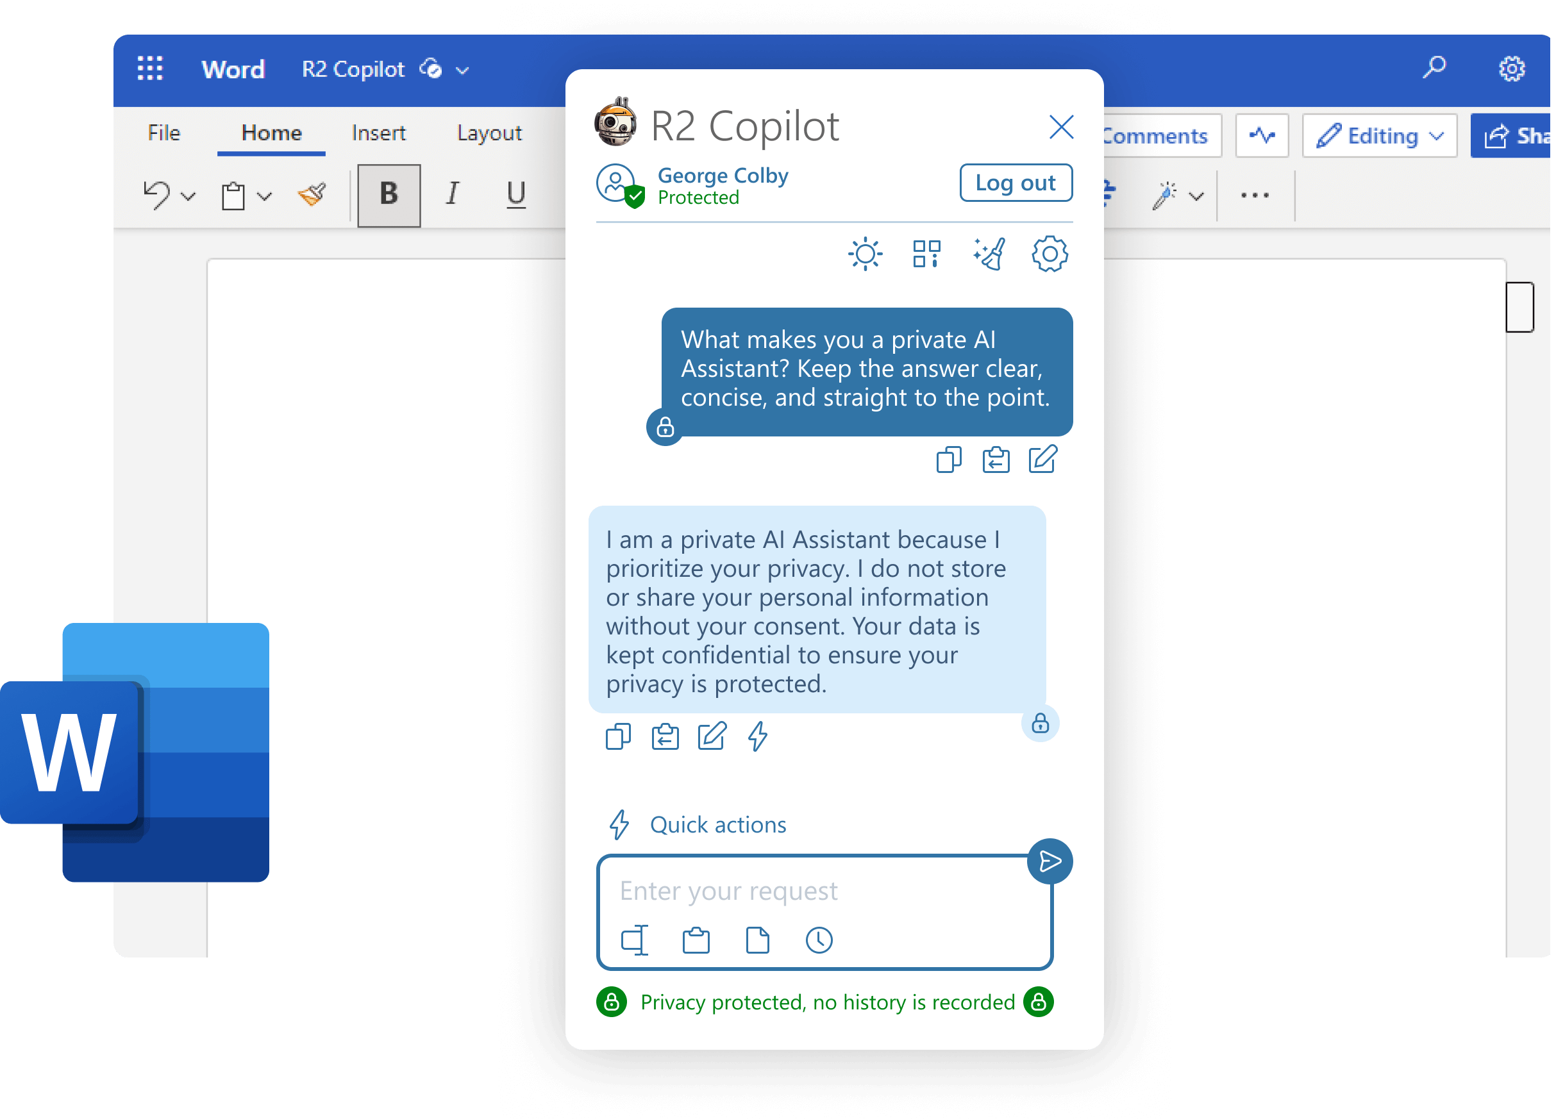Open Word settings gear in title bar
The image size is (1556, 1119).
pos(1511,69)
